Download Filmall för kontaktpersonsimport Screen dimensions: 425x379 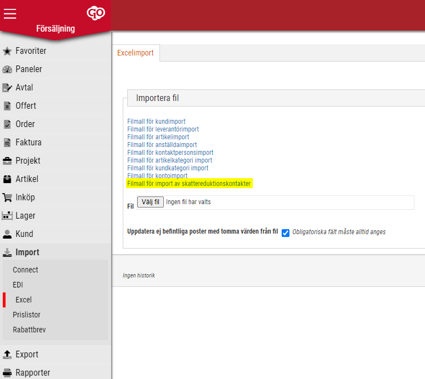click(x=170, y=153)
